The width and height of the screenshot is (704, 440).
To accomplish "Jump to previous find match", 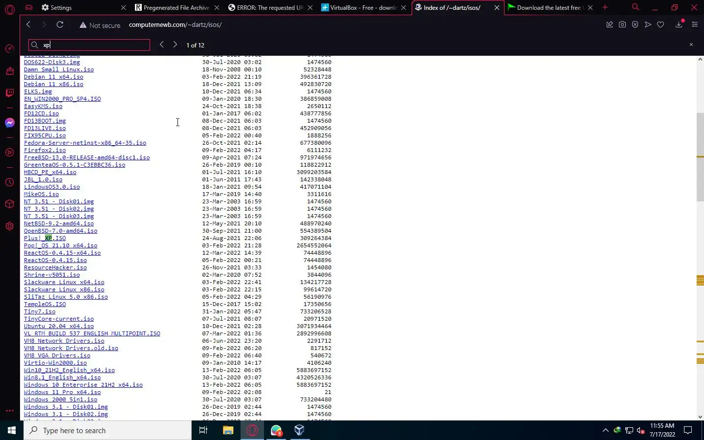I will pyautogui.click(x=161, y=44).
